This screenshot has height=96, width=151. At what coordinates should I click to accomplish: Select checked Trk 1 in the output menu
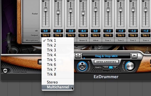click(x=58, y=40)
